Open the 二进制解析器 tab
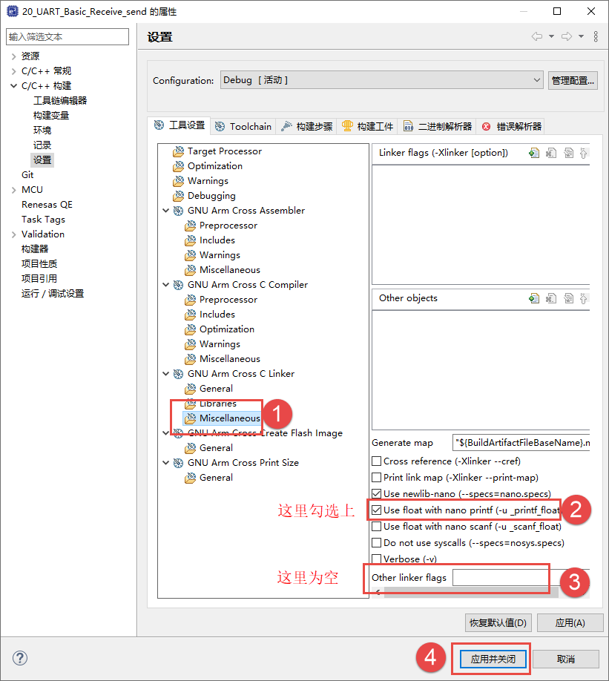Image resolution: width=609 pixels, height=681 pixels. click(x=438, y=126)
